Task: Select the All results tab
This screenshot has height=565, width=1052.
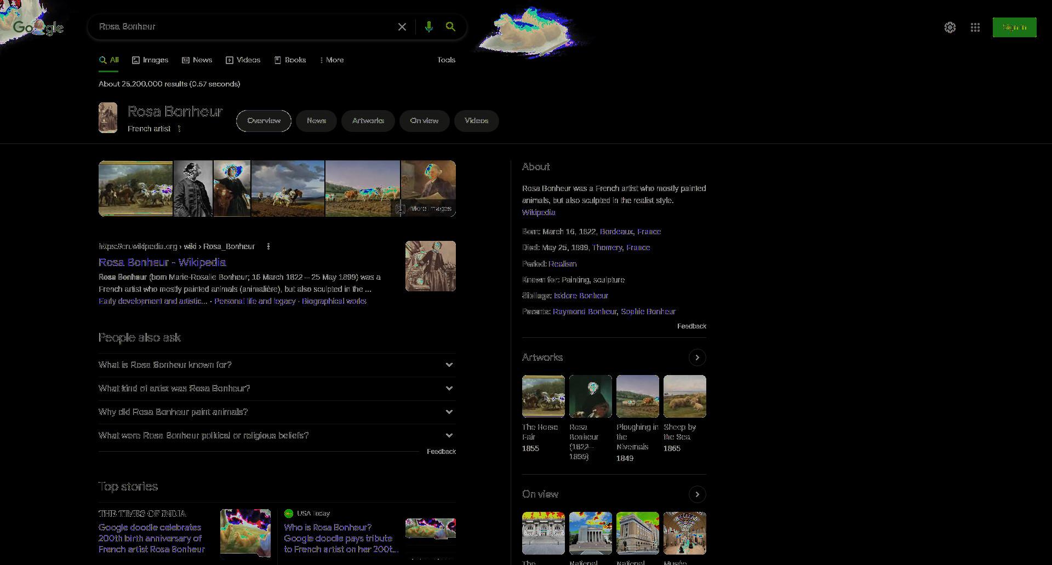Action: click(x=108, y=60)
